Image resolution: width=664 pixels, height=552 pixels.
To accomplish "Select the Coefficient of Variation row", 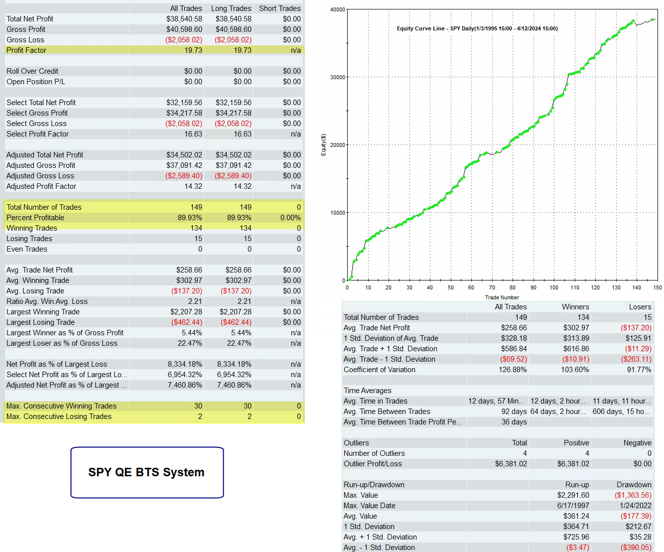I will (x=498, y=370).
